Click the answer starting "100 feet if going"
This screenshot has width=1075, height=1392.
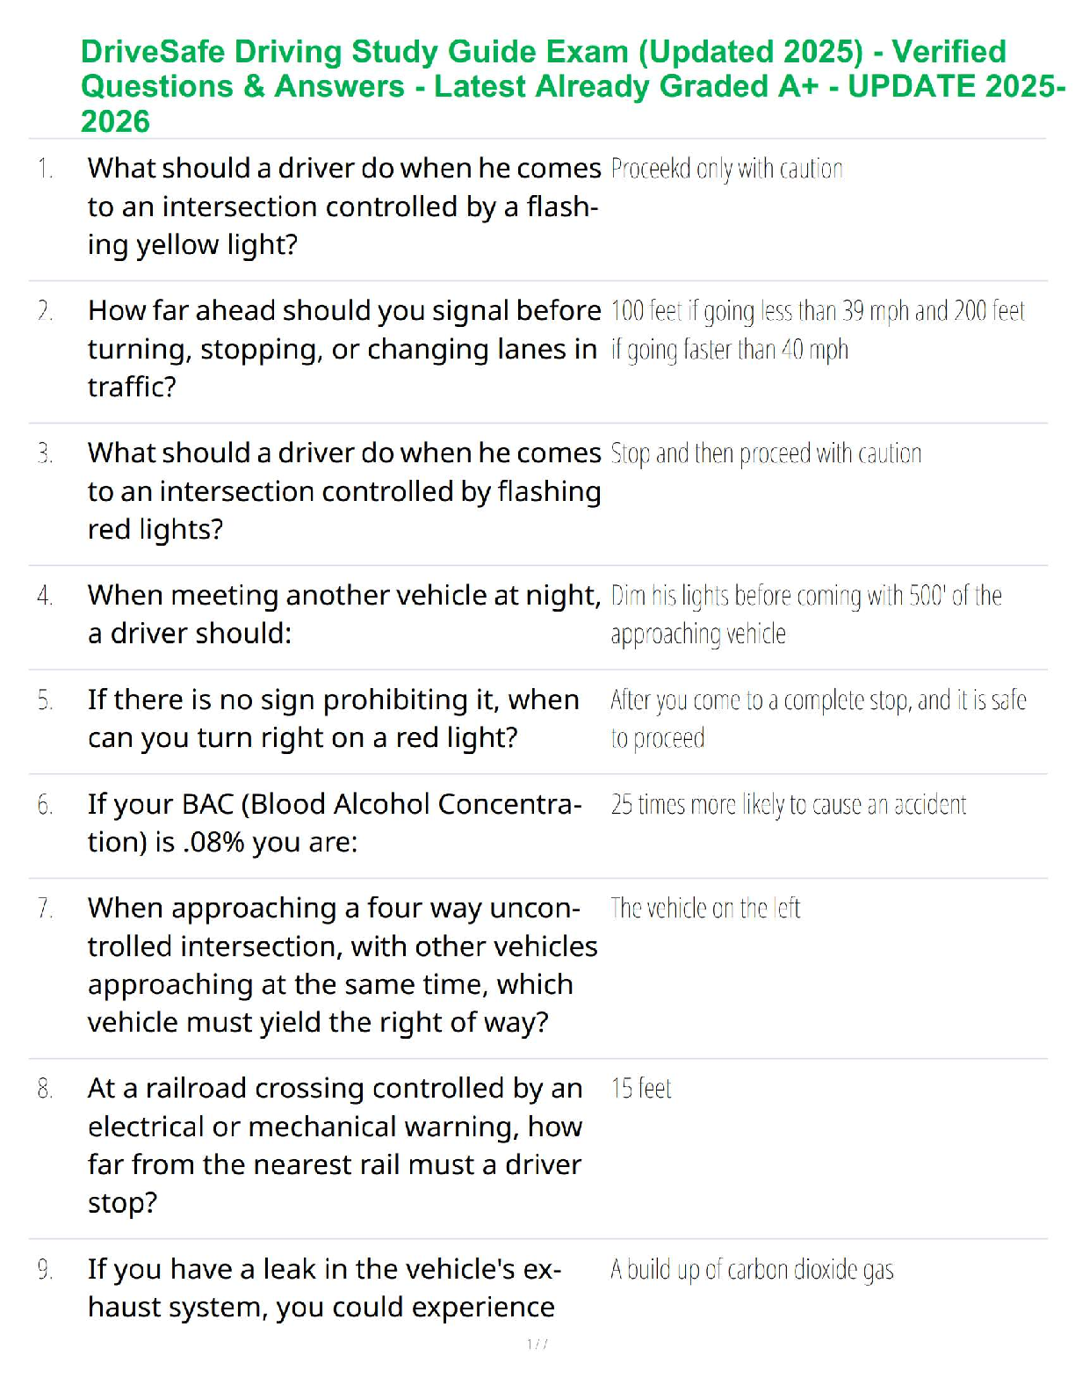(817, 330)
